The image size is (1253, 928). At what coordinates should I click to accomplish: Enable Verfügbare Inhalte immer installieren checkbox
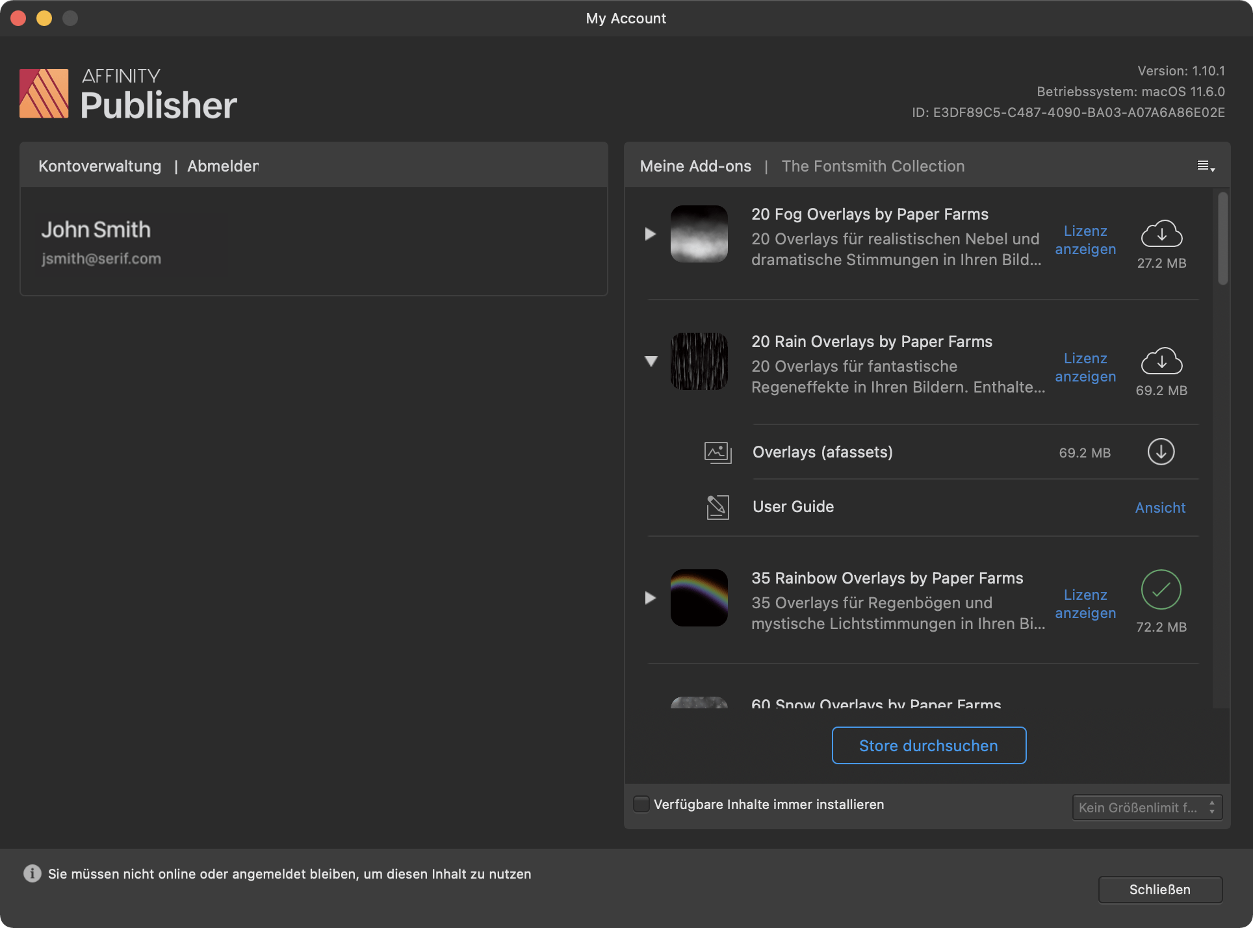(x=642, y=805)
